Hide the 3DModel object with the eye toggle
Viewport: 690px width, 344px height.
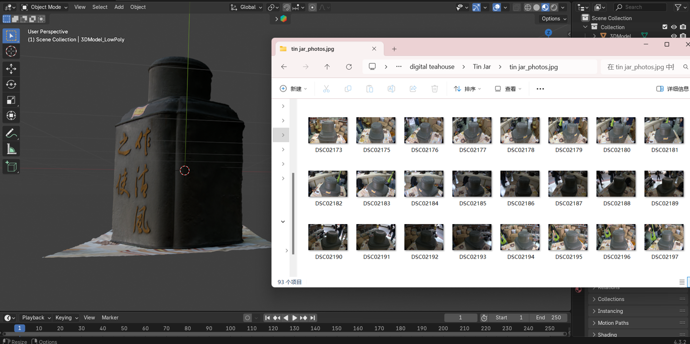674,36
